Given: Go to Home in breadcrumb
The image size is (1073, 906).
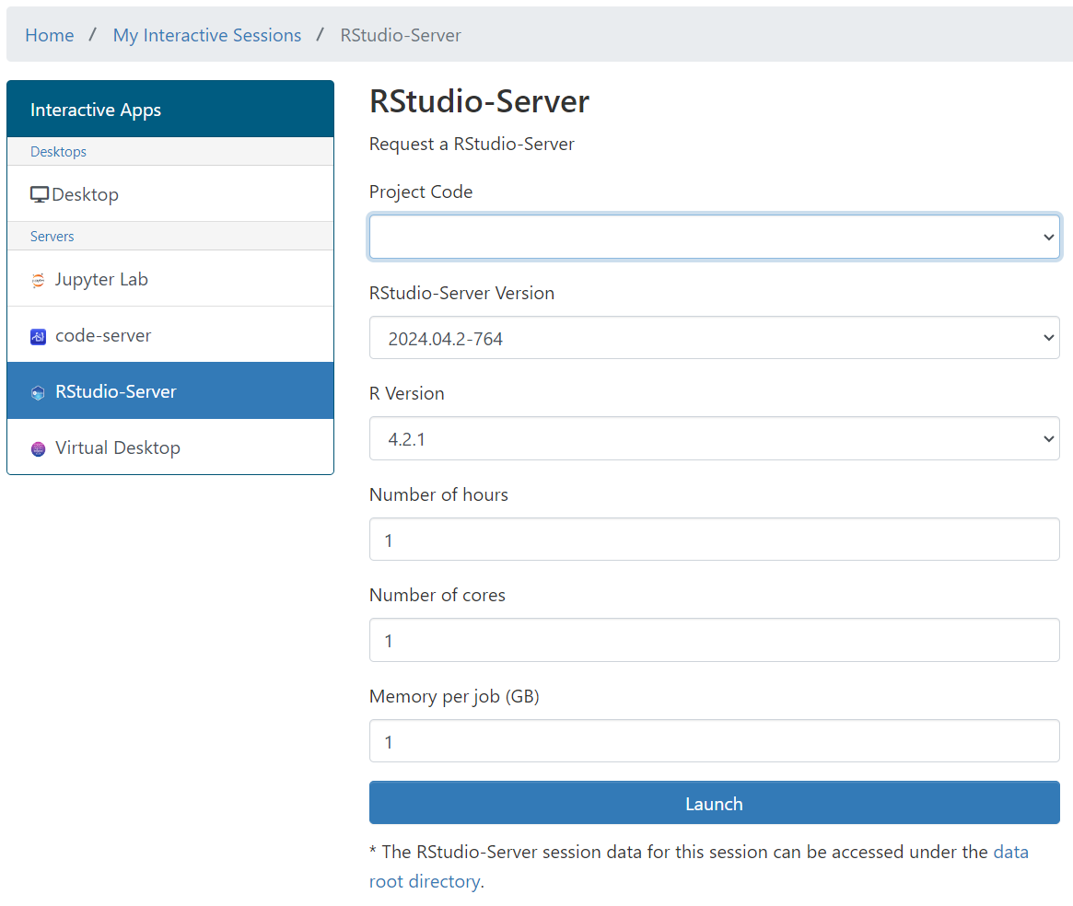Looking at the screenshot, I should pyautogui.click(x=50, y=35).
